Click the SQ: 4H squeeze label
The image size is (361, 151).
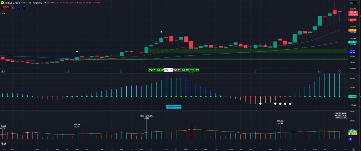(x=177, y=69)
